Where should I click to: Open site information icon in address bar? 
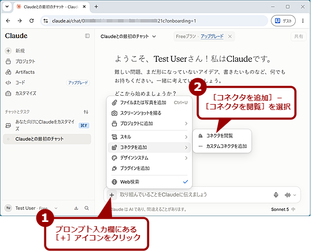45,21
